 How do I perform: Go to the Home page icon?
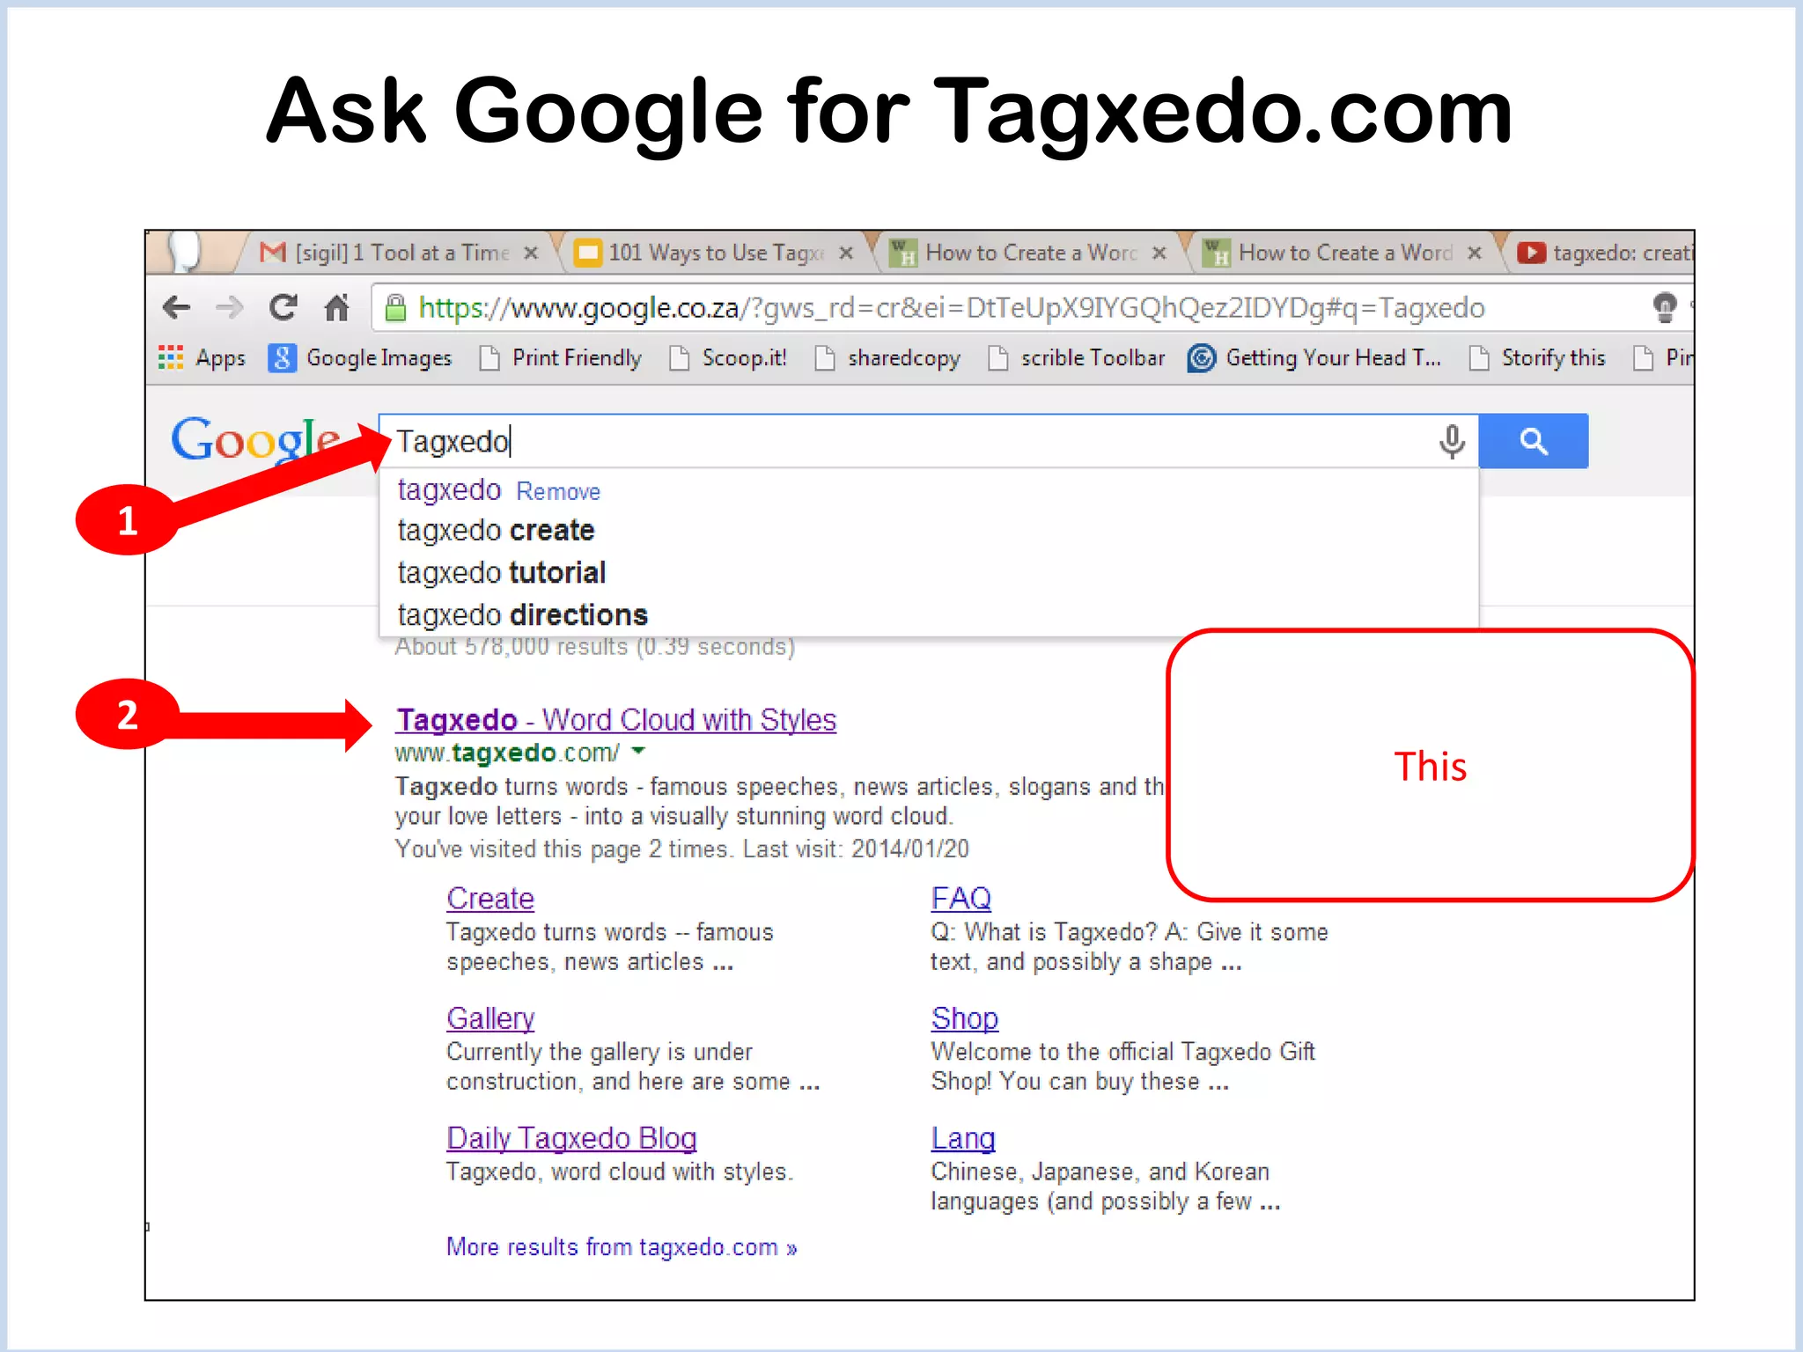[x=336, y=307]
